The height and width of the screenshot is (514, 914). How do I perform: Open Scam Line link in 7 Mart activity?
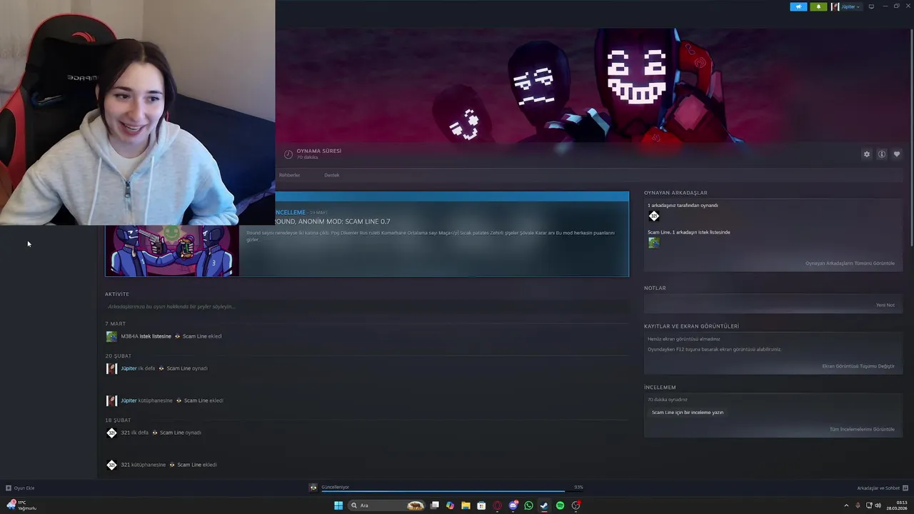(194, 336)
